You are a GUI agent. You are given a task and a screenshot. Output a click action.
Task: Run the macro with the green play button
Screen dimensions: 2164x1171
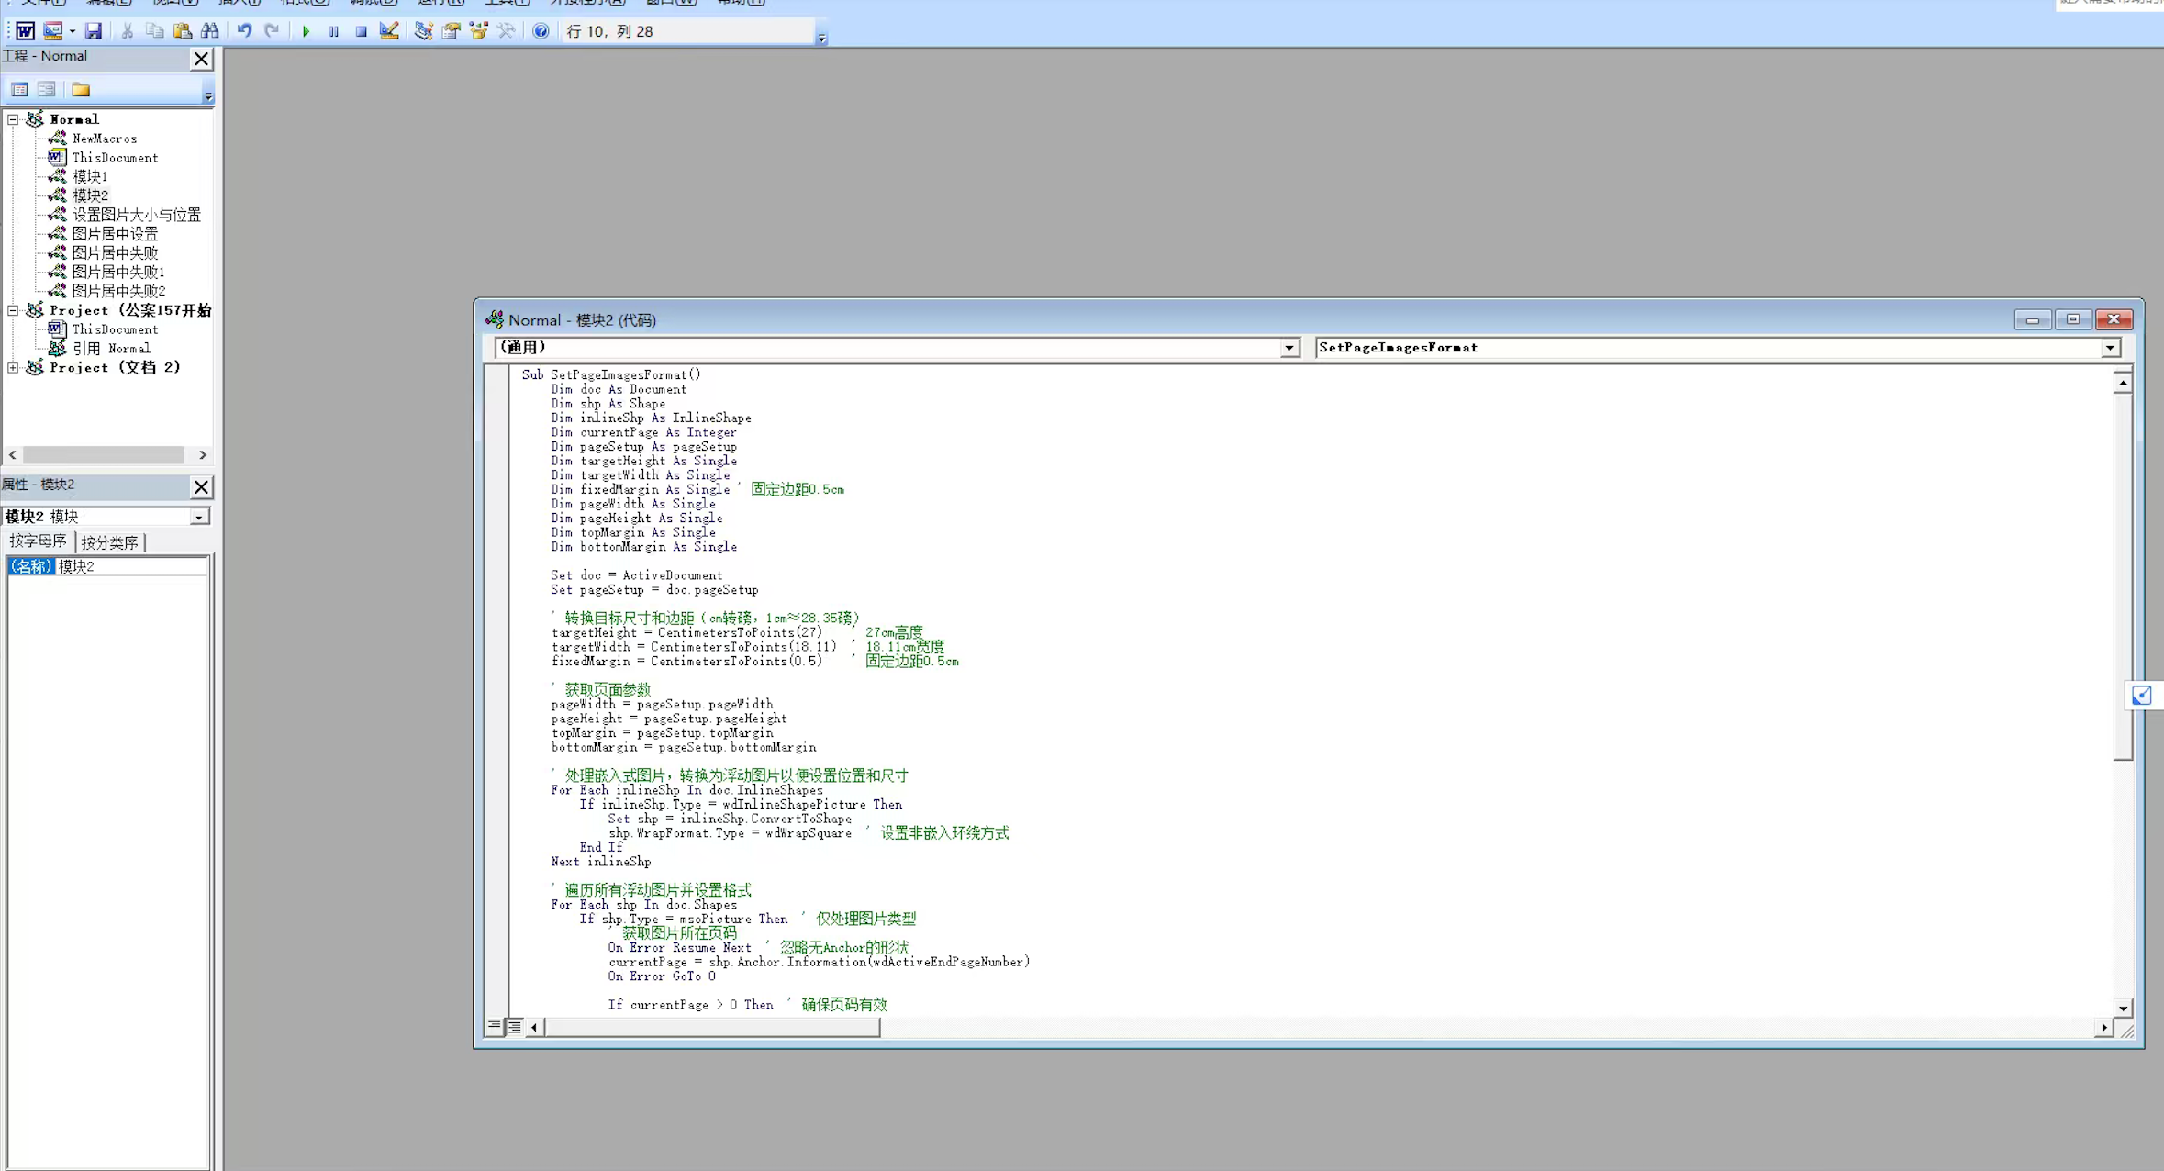point(307,31)
